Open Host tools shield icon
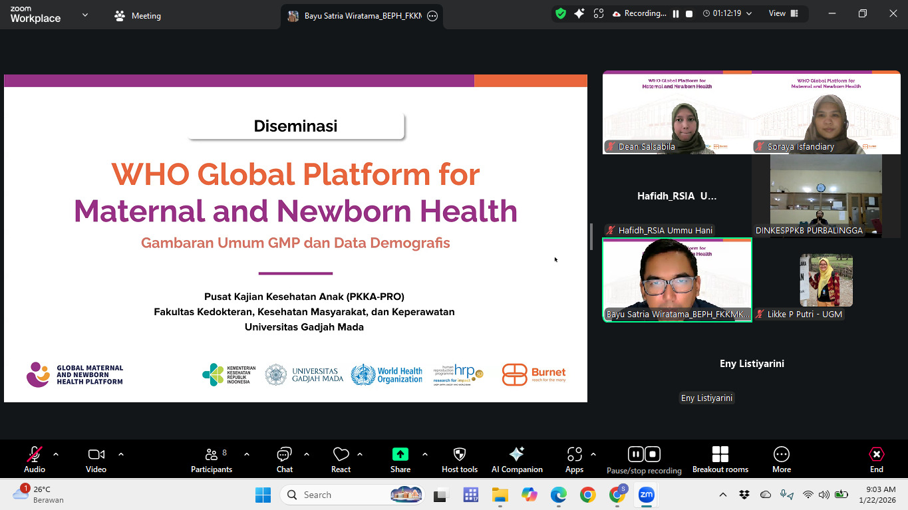908x510 pixels. pyautogui.click(x=459, y=459)
